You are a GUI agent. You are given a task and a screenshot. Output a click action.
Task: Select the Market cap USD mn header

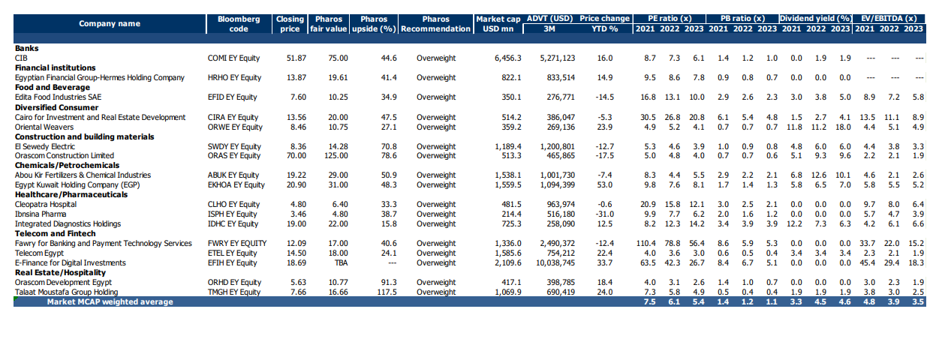click(x=496, y=23)
